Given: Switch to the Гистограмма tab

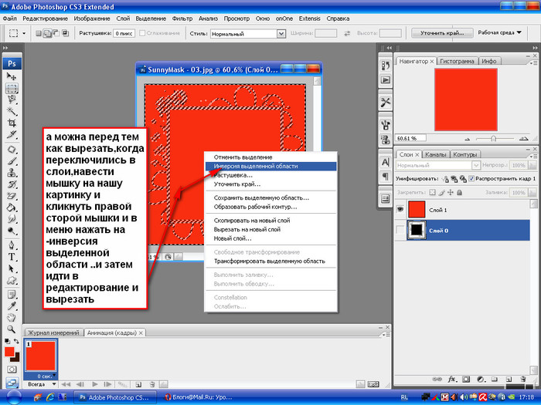Looking at the screenshot, I should tap(457, 61).
